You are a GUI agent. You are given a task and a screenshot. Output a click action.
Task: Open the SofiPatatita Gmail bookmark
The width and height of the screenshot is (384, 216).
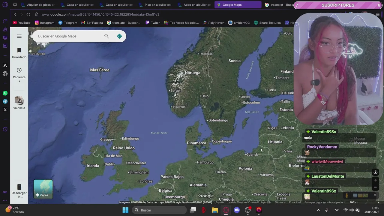(x=92, y=23)
